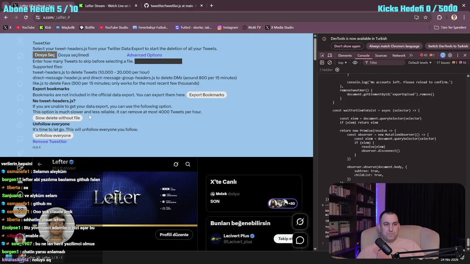
Task: Click the +80 listeners badge
Action: point(283,203)
